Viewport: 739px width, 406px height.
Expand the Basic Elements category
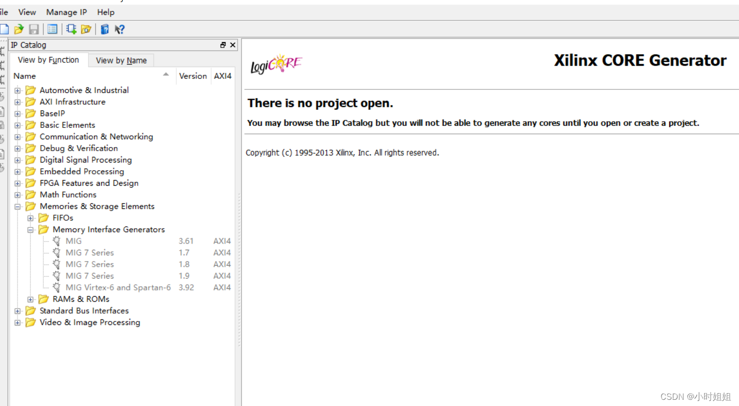(18, 125)
